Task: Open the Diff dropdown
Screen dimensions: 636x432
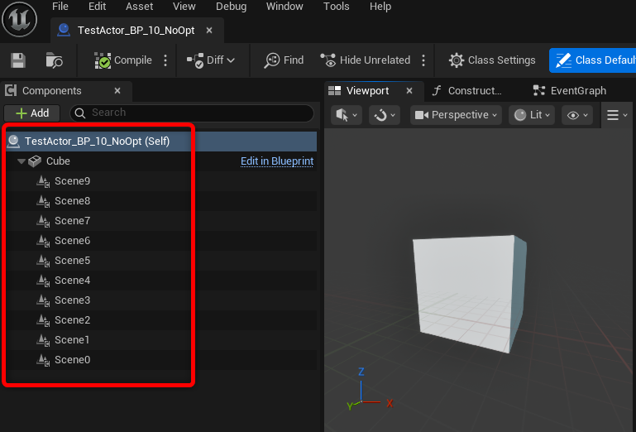Action: point(211,60)
